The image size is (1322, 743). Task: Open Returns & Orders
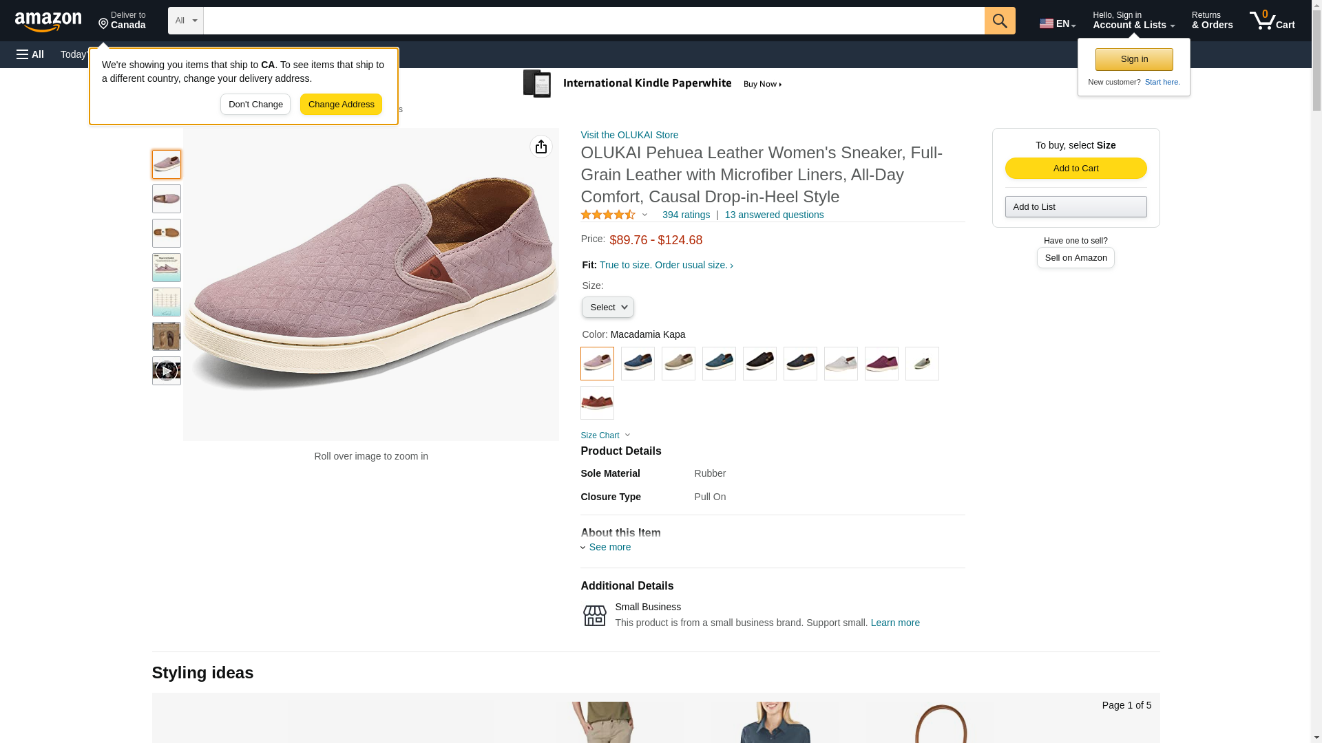(x=1212, y=21)
